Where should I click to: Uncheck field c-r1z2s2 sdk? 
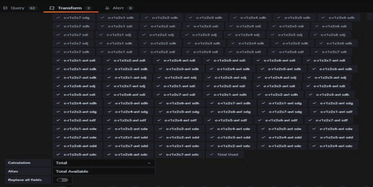(x=161, y=43)
